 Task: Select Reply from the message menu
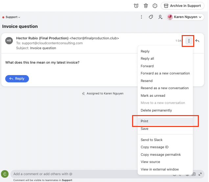[165, 51]
